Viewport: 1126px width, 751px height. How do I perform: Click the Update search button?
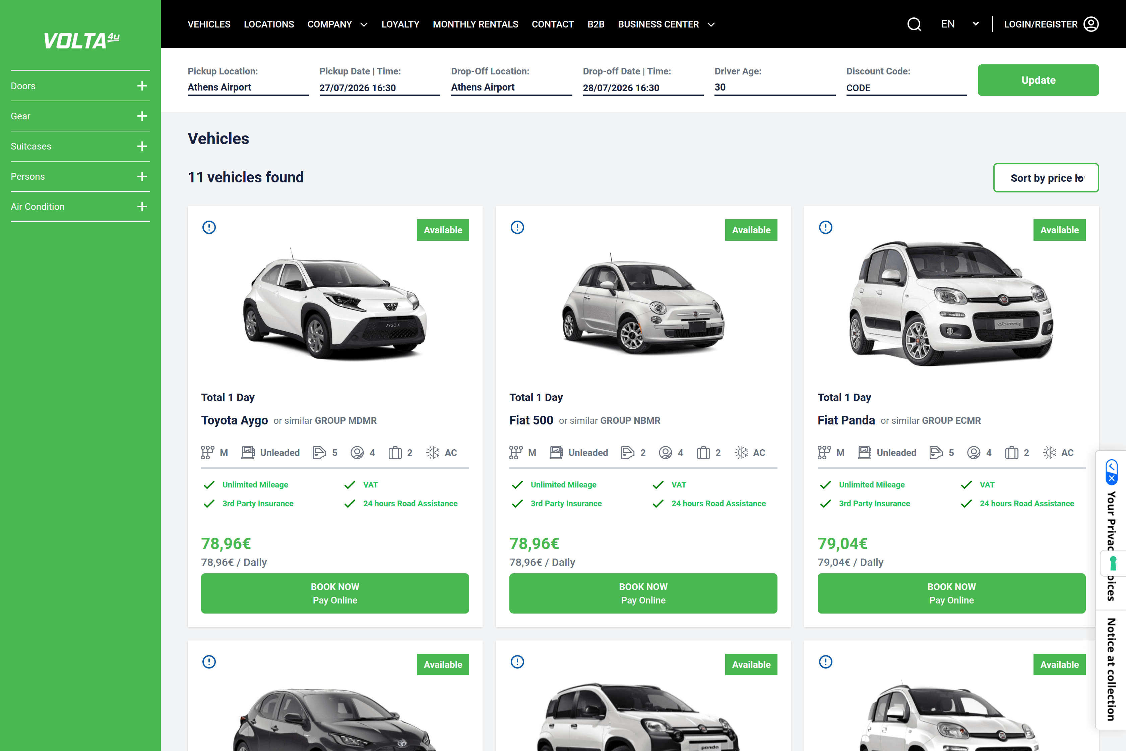pos(1039,80)
